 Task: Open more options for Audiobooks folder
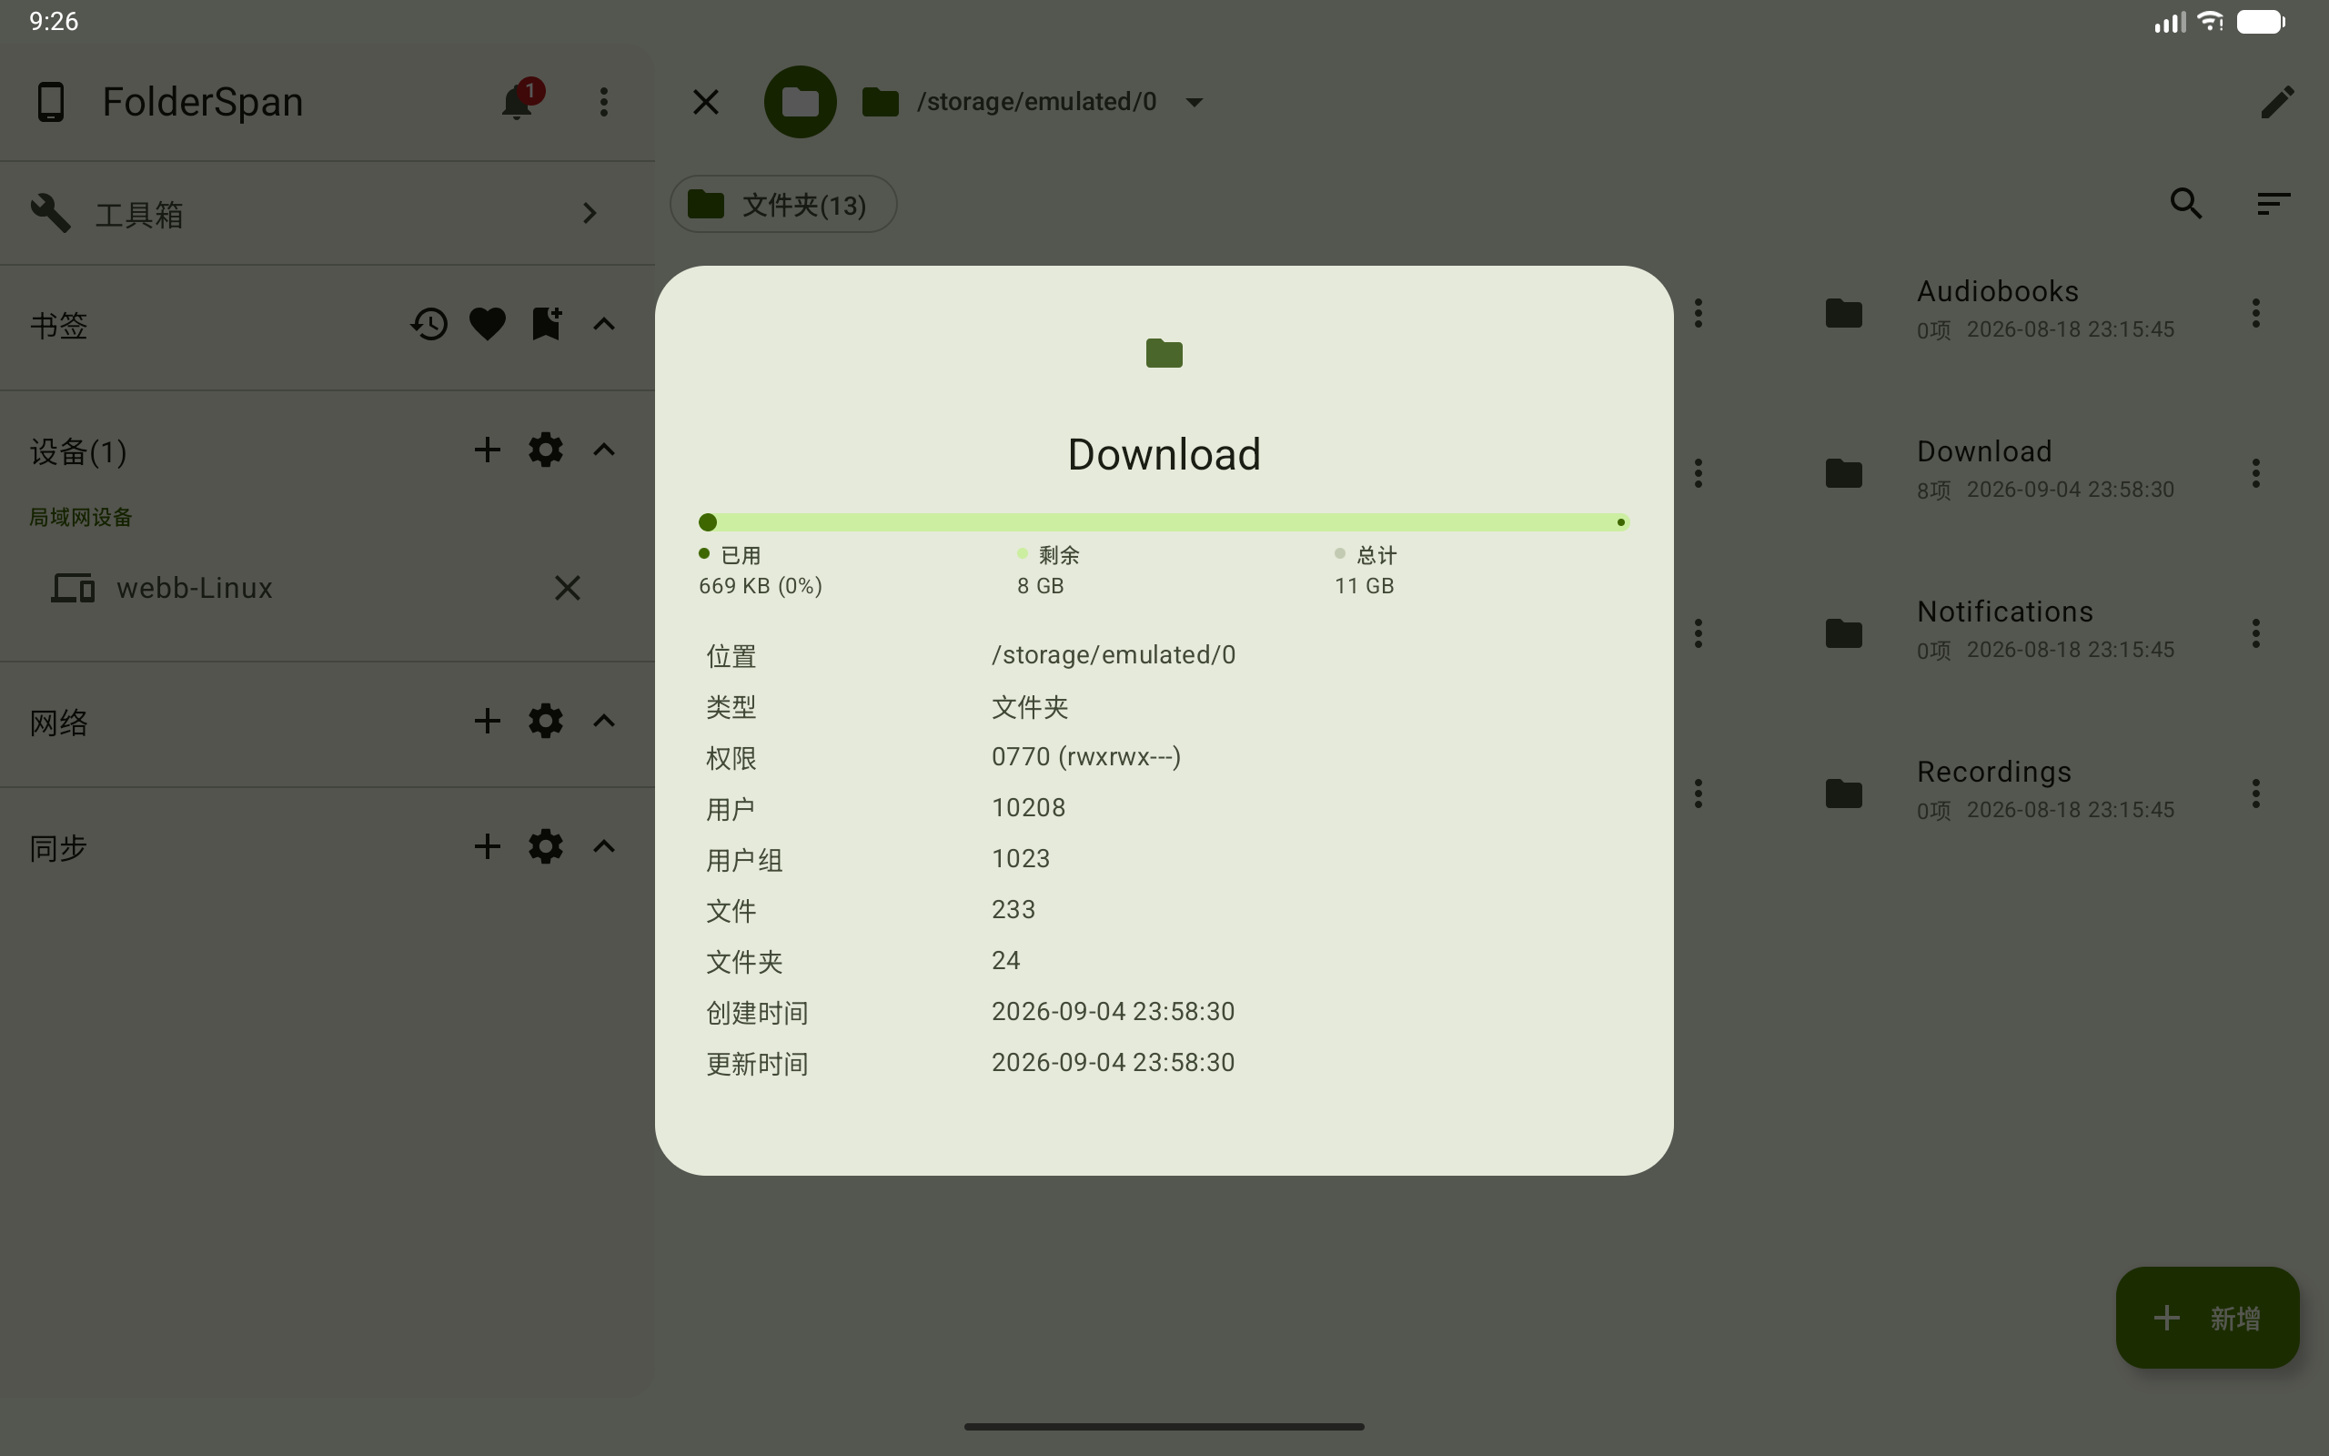tap(2255, 312)
